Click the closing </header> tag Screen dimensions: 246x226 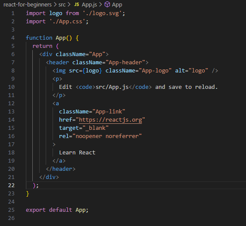(x=61, y=169)
